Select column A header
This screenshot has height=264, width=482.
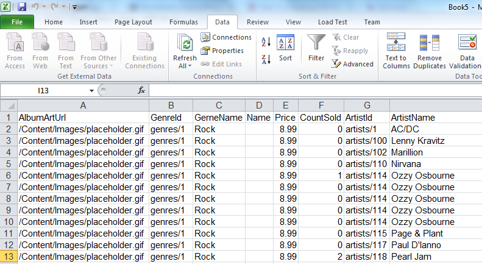point(83,105)
